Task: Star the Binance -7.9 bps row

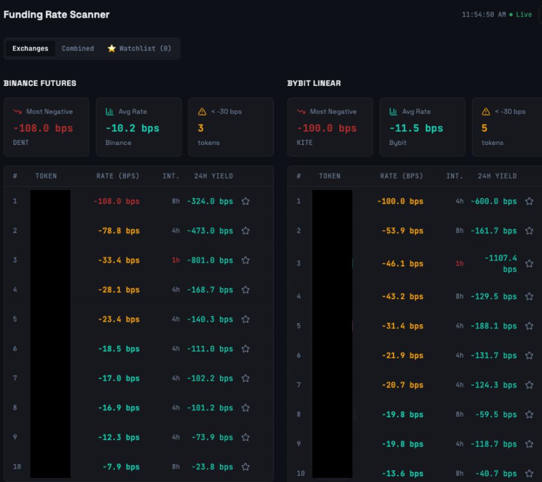Action: pyautogui.click(x=245, y=467)
